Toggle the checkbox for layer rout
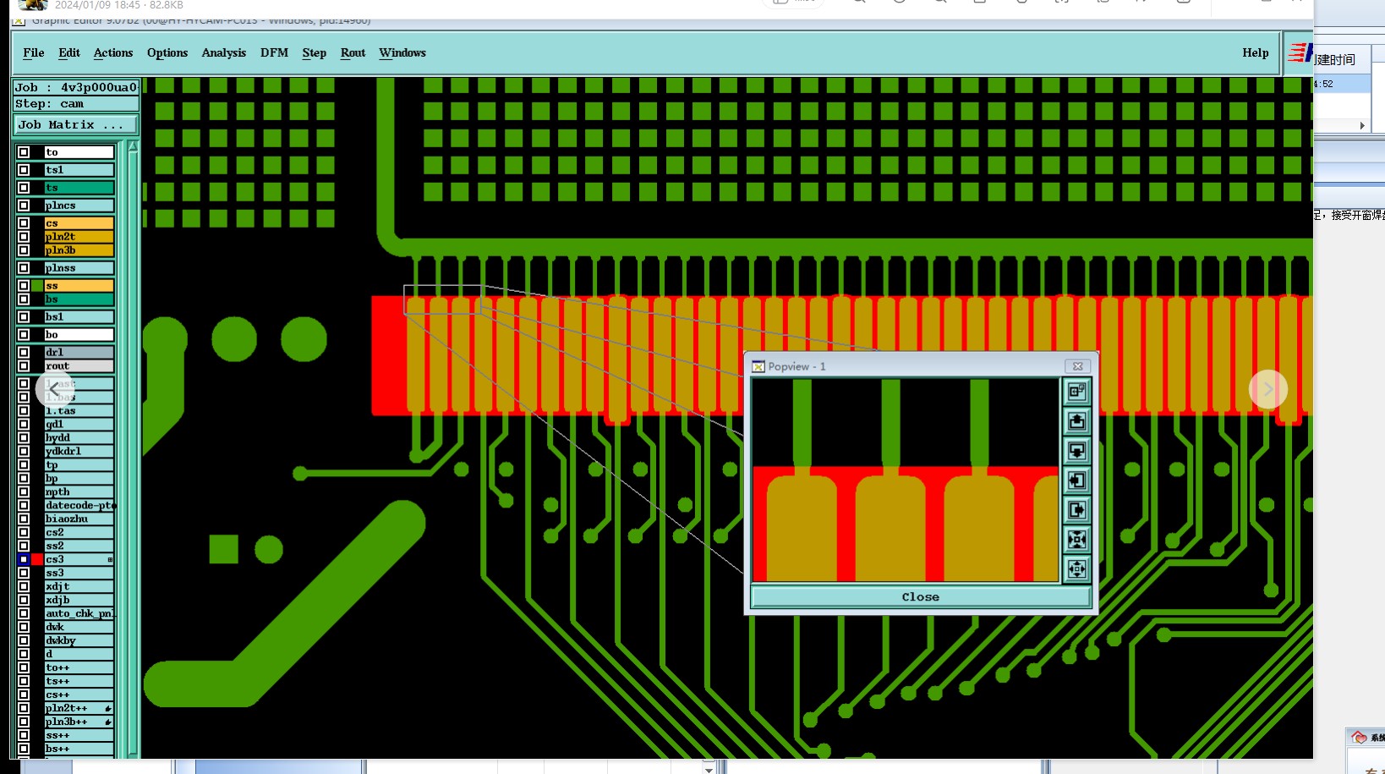 (x=24, y=366)
